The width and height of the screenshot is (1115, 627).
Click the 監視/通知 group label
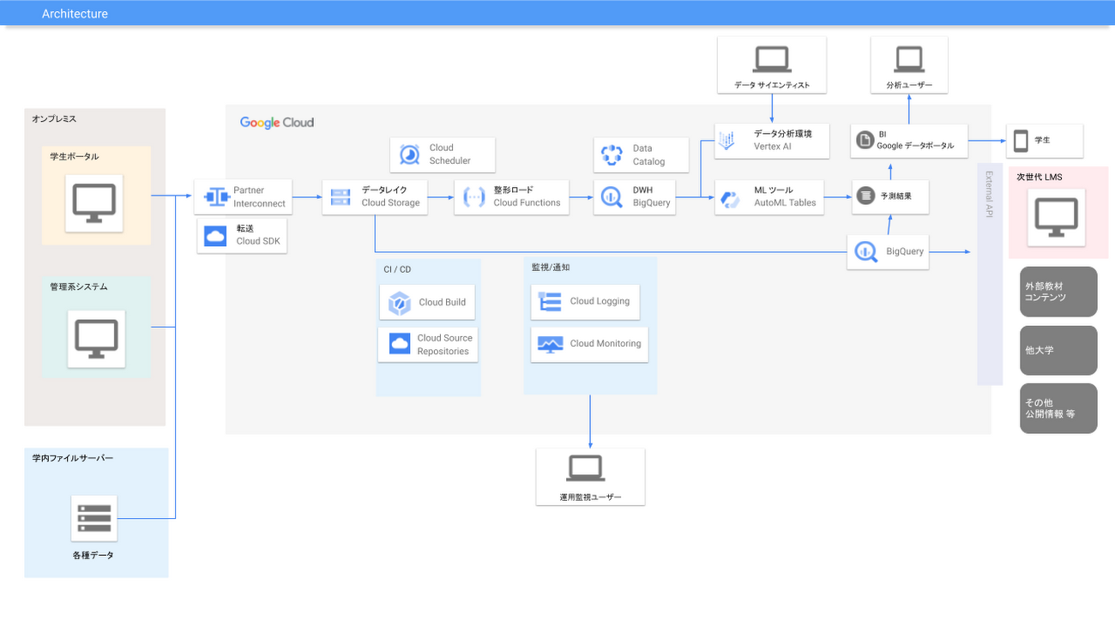click(x=550, y=268)
